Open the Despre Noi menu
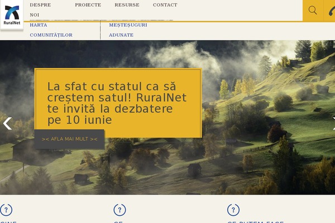The image size is (335, 223). tap(40, 9)
